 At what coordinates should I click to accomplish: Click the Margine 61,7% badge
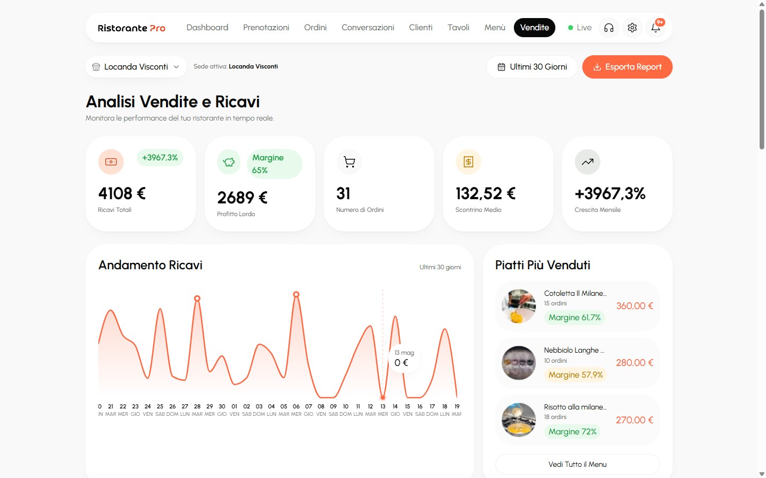574,318
